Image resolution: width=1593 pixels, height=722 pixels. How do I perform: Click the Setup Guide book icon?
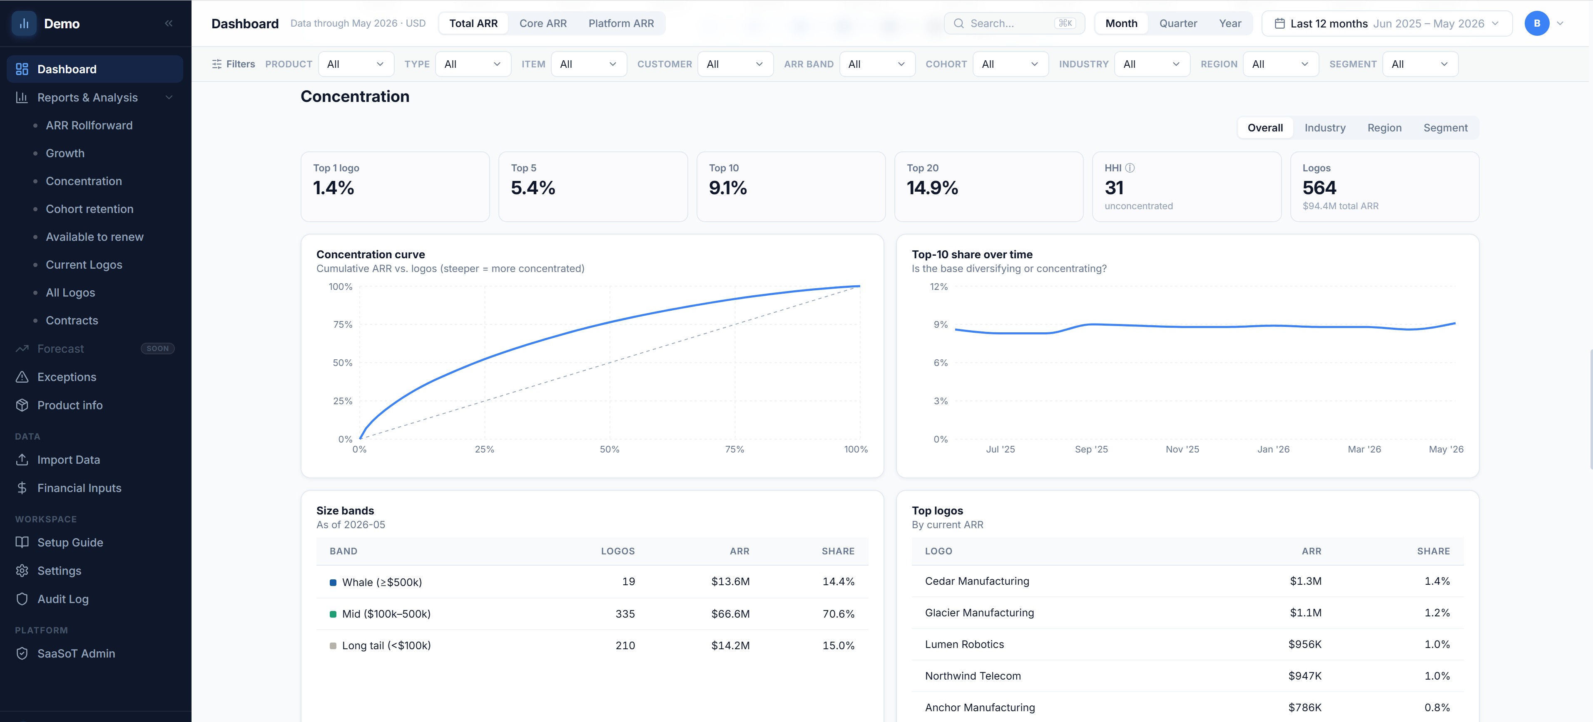(22, 542)
